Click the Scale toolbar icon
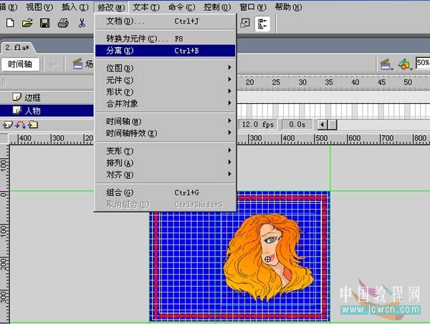This screenshot has height=324, width=430. 244,23
